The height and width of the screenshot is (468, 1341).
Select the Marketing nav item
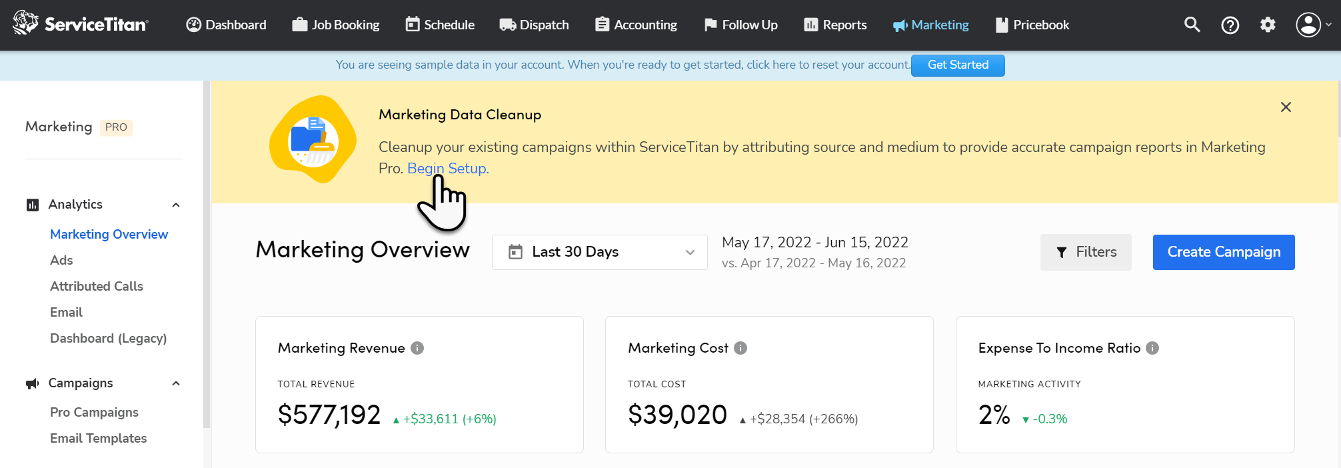point(931,25)
